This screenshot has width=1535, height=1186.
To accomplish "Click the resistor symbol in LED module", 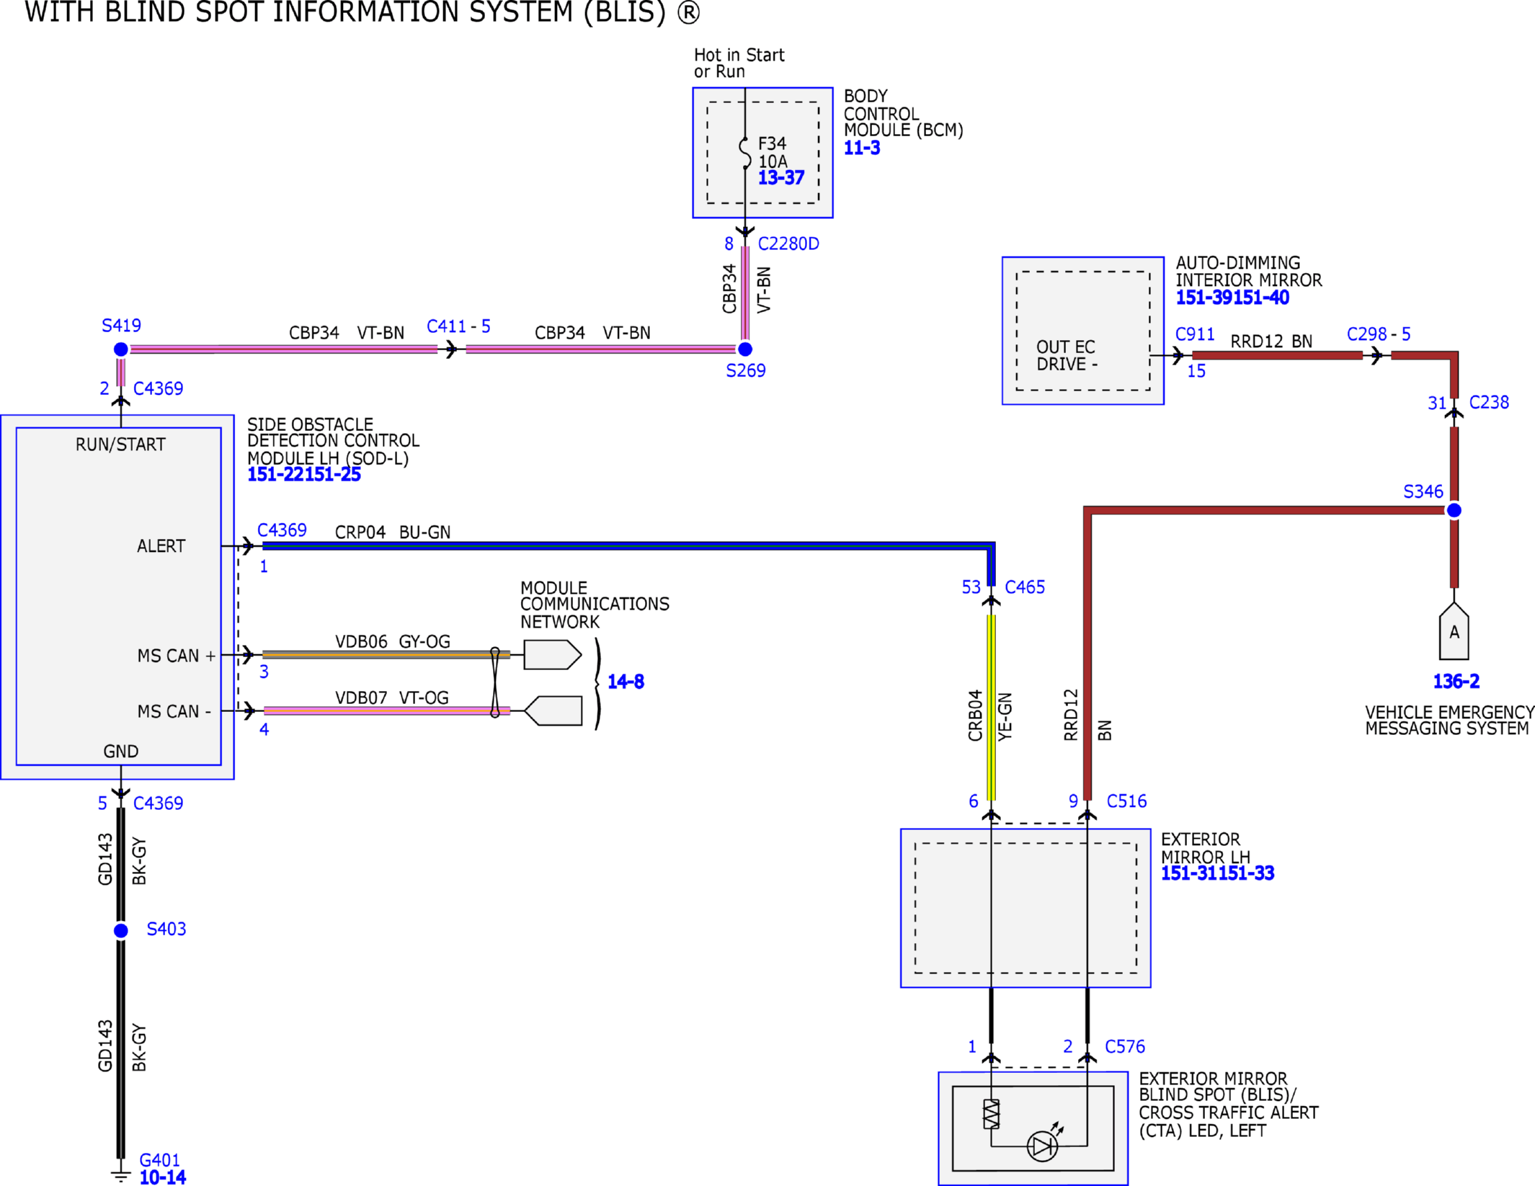I will 992,1113.
